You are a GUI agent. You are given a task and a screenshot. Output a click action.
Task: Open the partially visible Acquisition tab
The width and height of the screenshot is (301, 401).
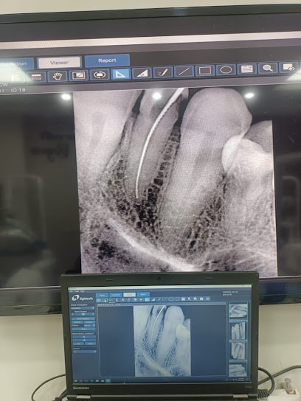tap(16, 64)
